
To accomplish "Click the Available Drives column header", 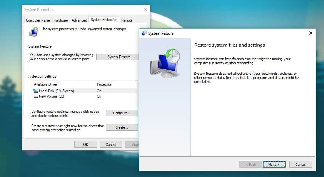I will pyautogui.click(x=63, y=84).
